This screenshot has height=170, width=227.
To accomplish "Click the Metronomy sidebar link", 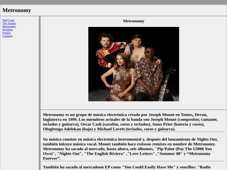I will click(x=9, y=26).
